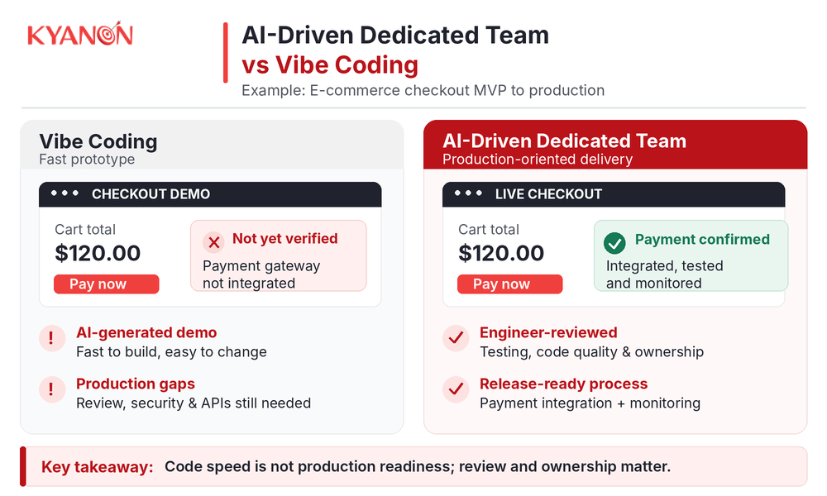Click the Production-oriented delivery subtitle
827x496 pixels.
coord(538,160)
